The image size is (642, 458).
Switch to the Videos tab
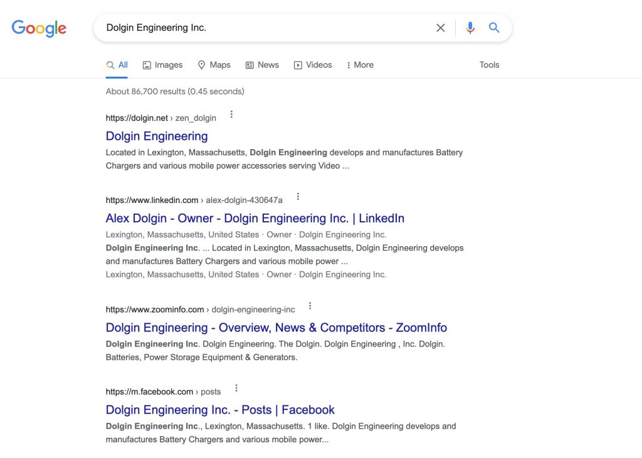pos(313,65)
